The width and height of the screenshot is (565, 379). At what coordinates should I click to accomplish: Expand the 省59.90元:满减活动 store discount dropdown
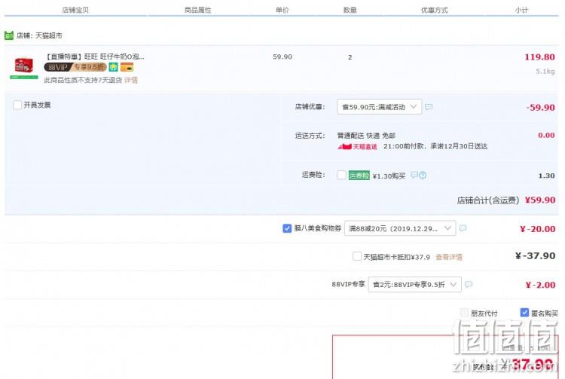tap(380, 107)
